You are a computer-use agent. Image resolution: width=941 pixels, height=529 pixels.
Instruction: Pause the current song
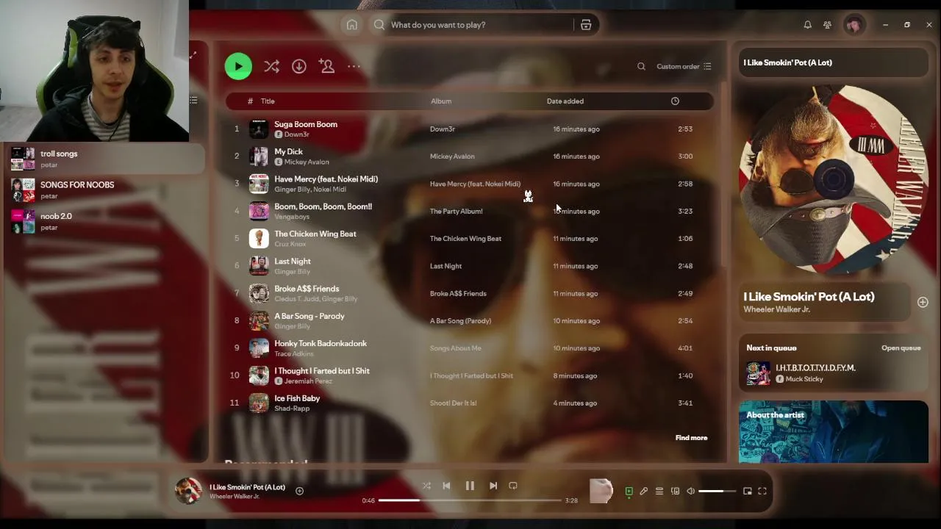tap(470, 486)
